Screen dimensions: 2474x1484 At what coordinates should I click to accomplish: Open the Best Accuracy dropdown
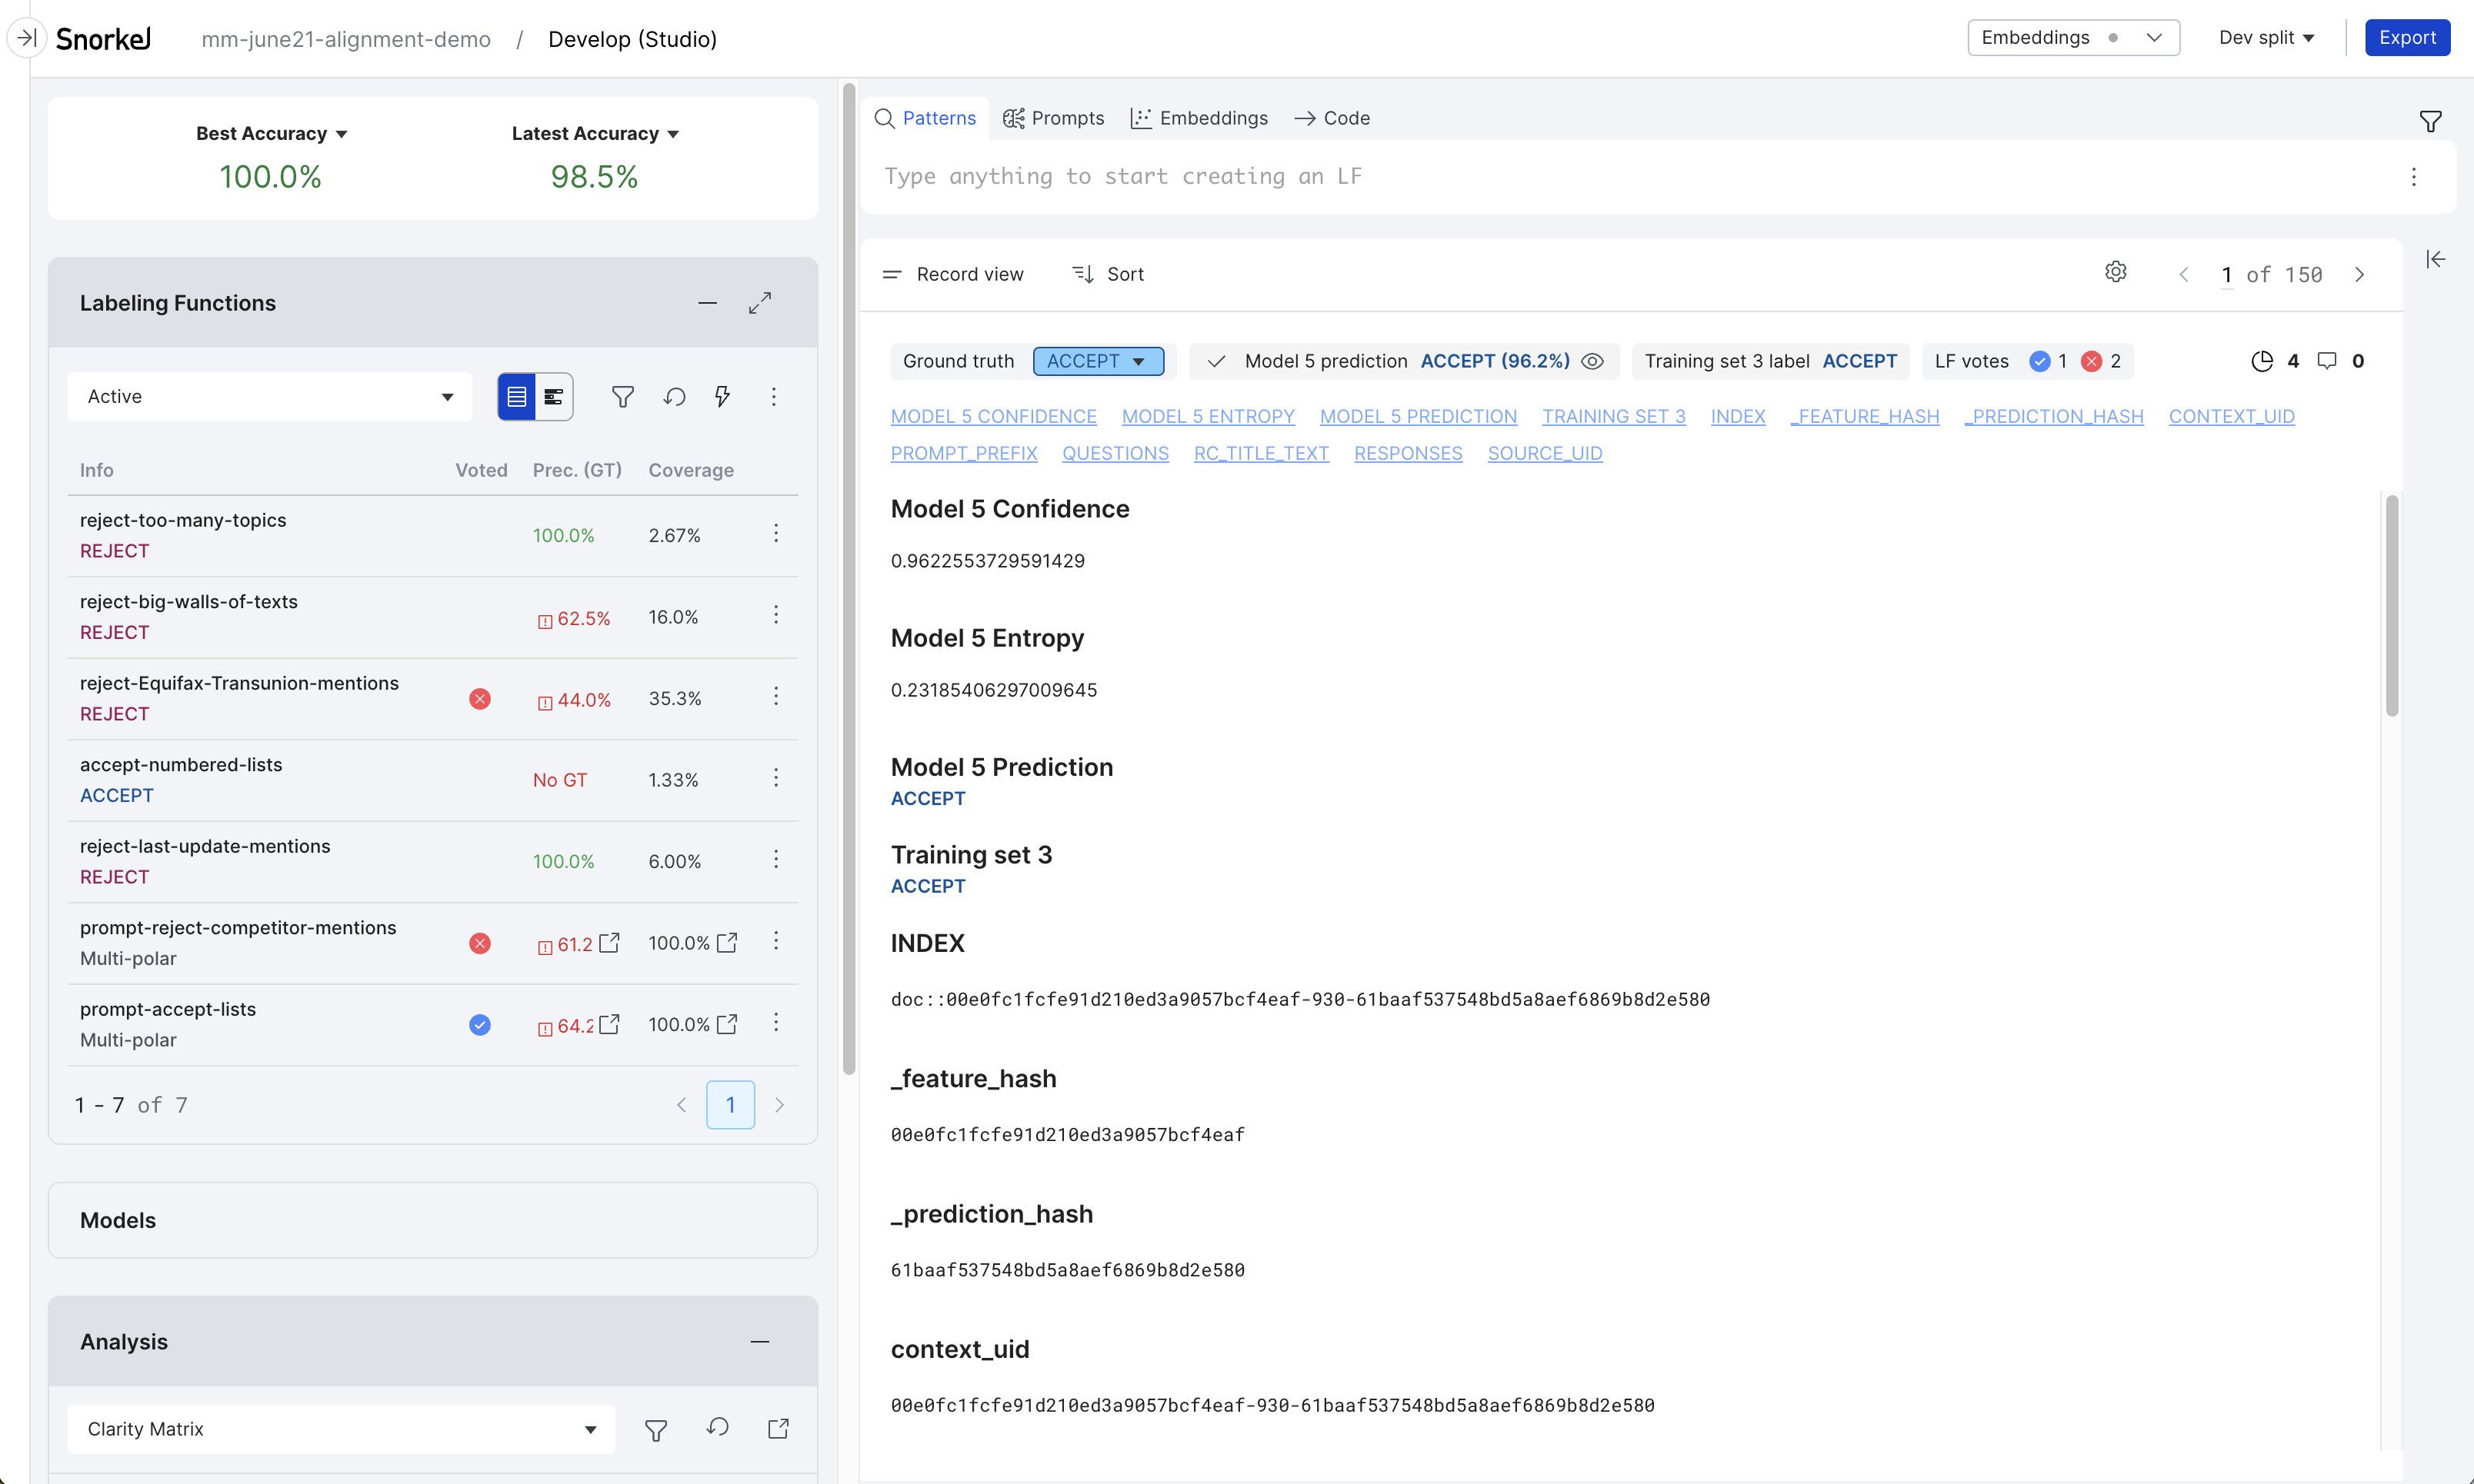pyautogui.click(x=271, y=133)
